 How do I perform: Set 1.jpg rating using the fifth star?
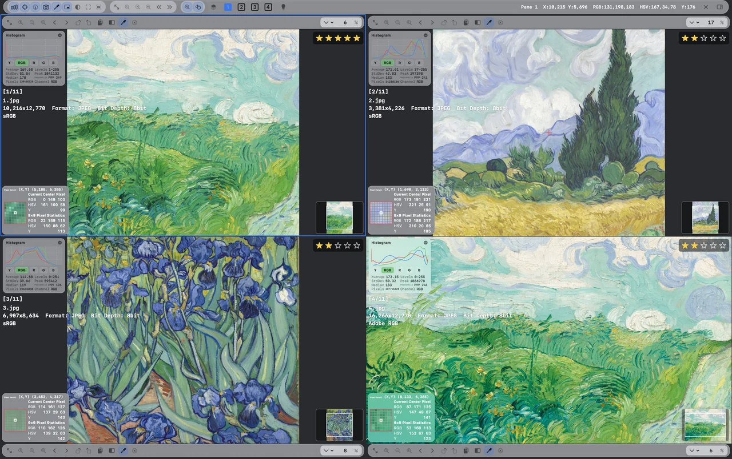point(357,38)
